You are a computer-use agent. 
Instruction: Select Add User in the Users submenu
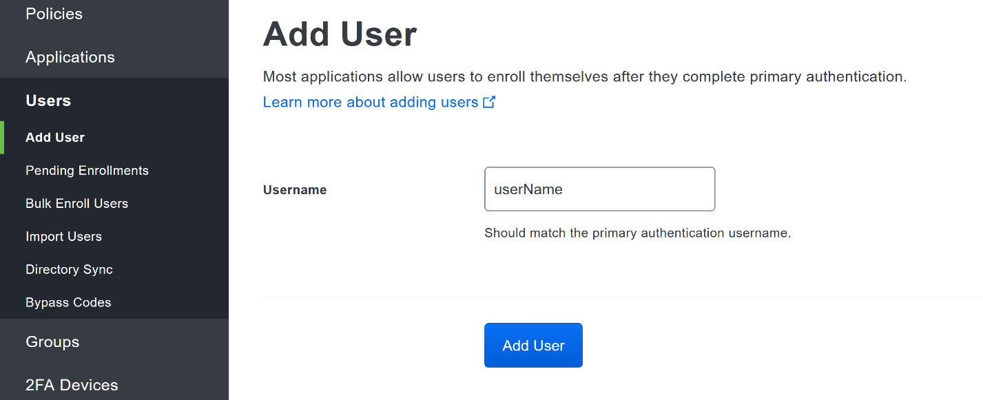(x=55, y=138)
